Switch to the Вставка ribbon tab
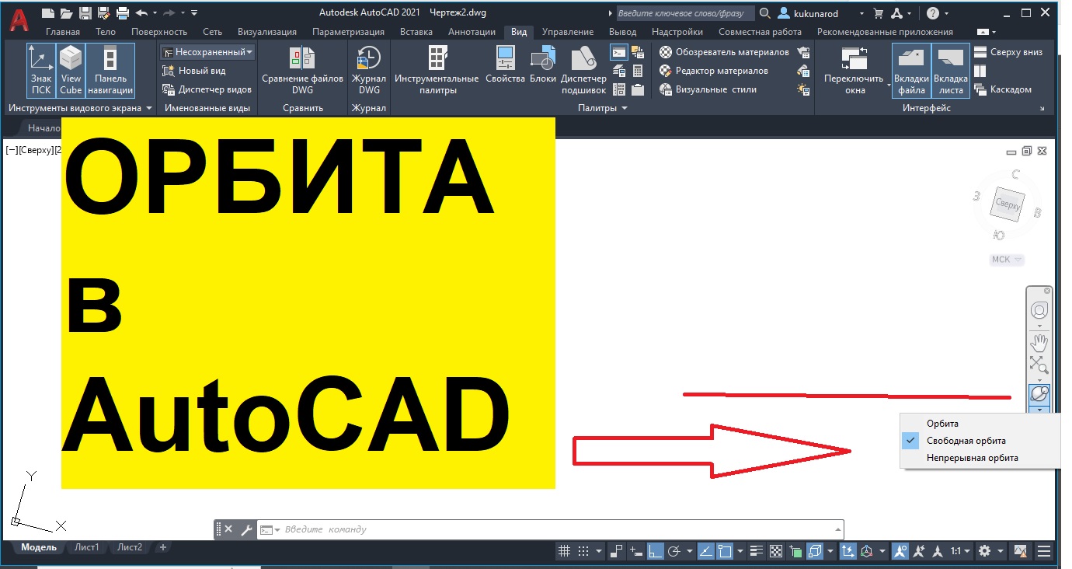This screenshot has height=569, width=1072. pos(416,32)
